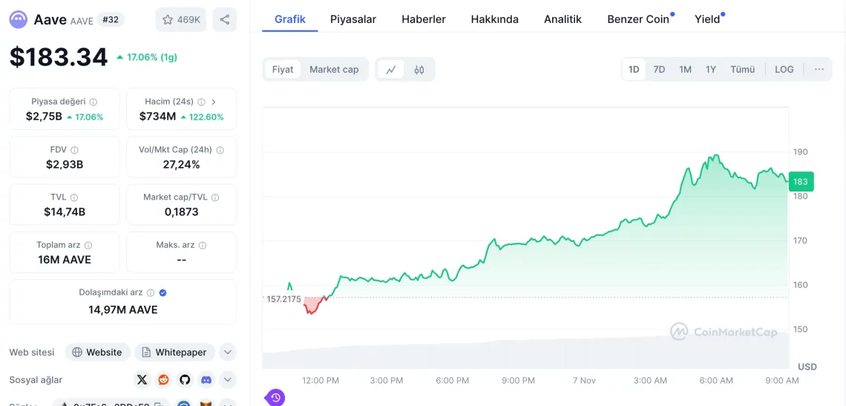Add Aave to watchlist via star button

coord(181,20)
